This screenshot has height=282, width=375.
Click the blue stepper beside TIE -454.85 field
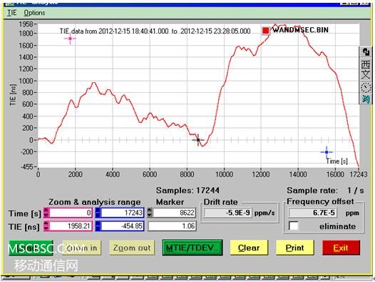click(98, 226)
